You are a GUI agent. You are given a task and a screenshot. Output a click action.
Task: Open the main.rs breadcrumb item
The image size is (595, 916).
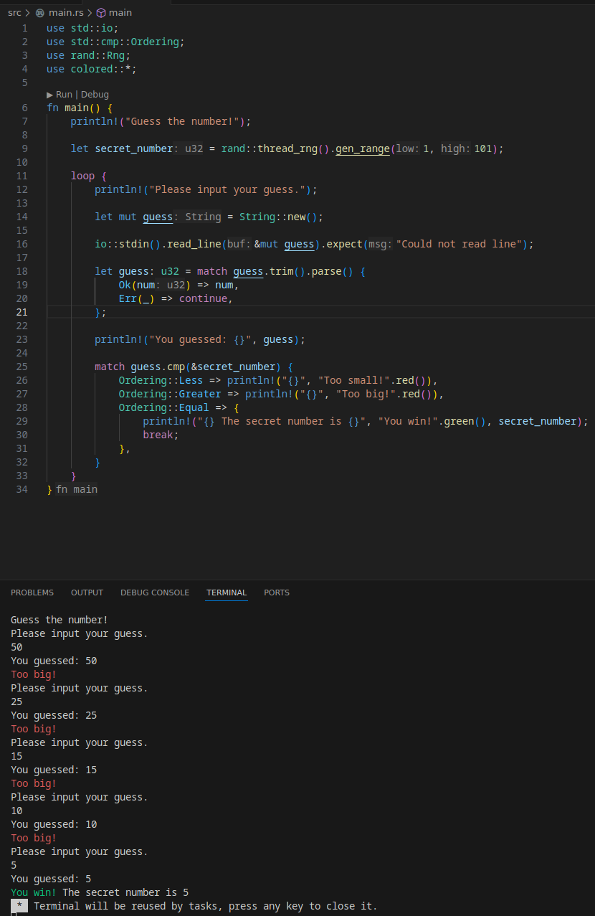(x=66, y=13)
